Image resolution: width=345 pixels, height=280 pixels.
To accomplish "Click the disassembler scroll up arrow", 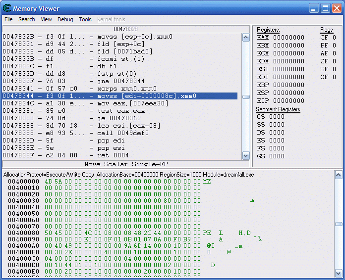I will pyautogui.click(x=246, y=37).
